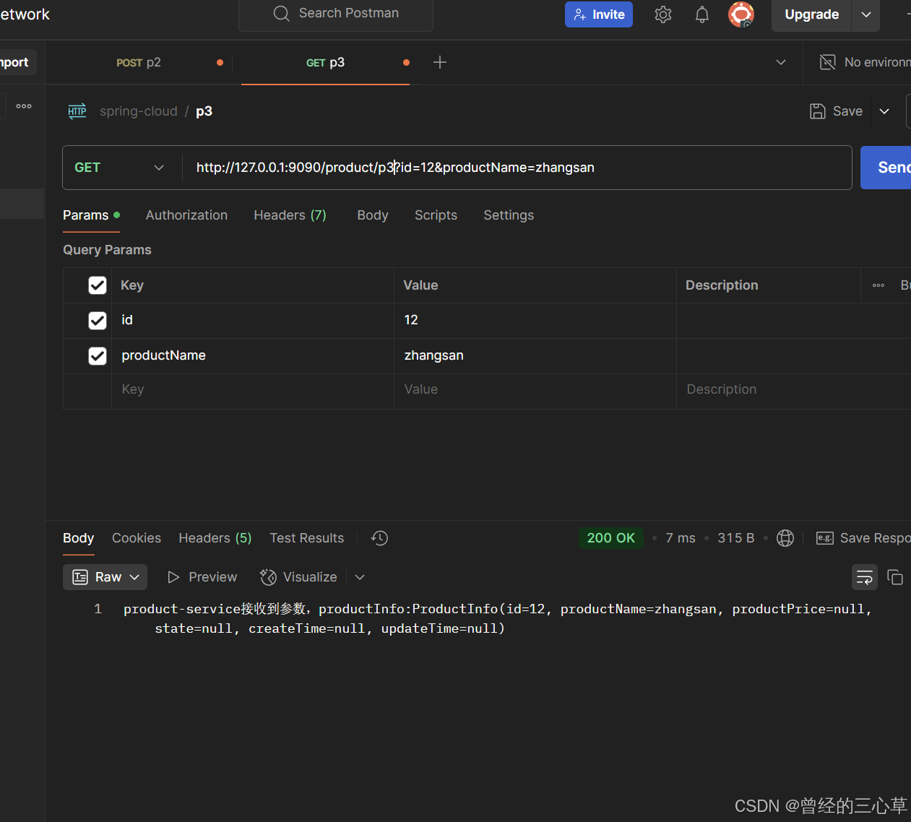
Task: Expand the Upgrade dropdown arrow
Action: click(866, 15)
